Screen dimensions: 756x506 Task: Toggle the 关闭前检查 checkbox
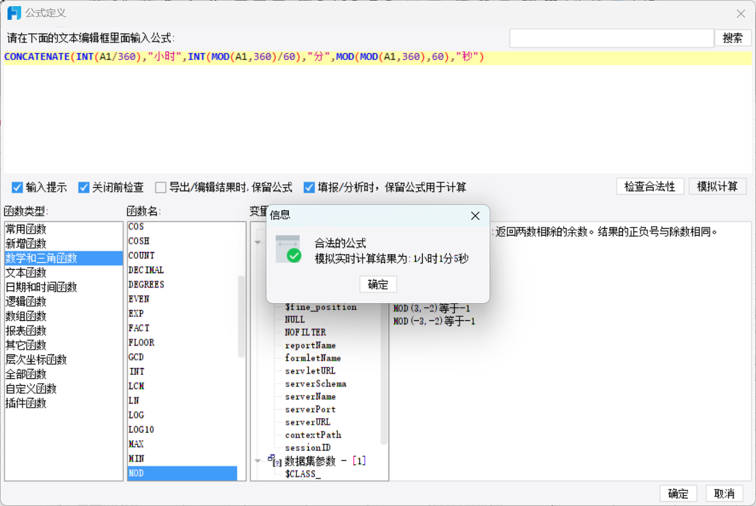point(84,187)
